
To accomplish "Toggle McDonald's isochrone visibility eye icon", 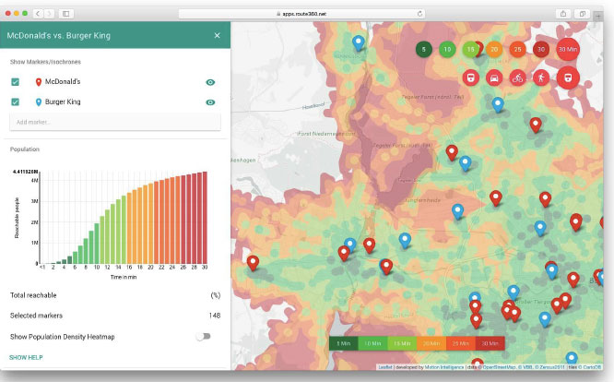I will [x=211, y=82].
